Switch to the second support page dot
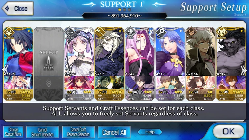 (x=125, y=10)
